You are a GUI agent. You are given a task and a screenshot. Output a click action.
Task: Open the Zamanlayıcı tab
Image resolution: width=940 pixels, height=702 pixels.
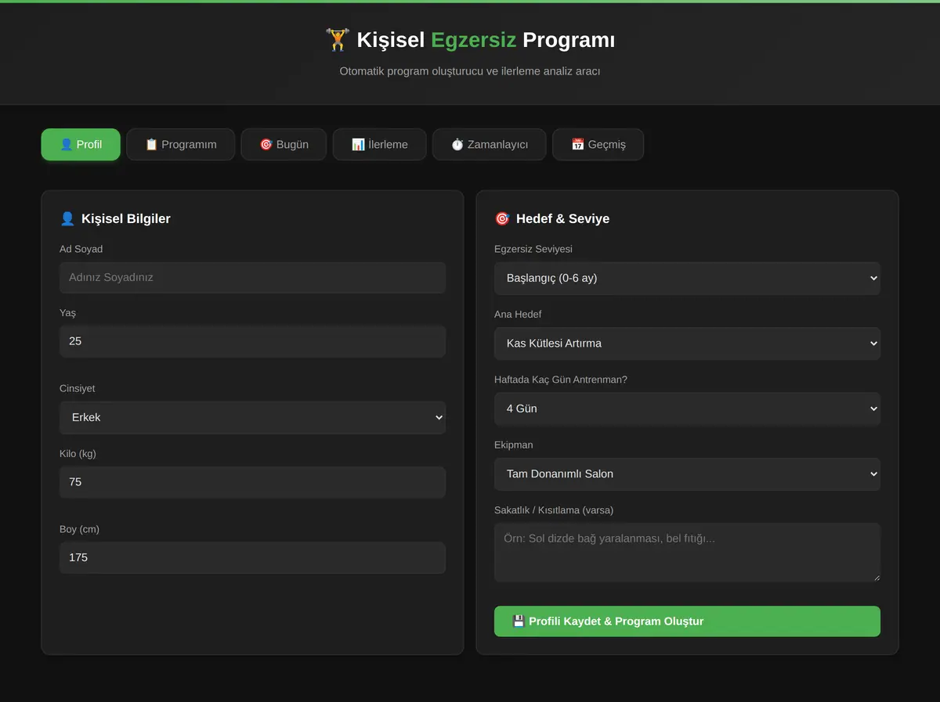(489, 145)
